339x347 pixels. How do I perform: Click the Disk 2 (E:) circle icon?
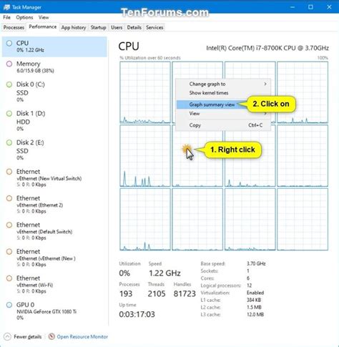[9, 142]
